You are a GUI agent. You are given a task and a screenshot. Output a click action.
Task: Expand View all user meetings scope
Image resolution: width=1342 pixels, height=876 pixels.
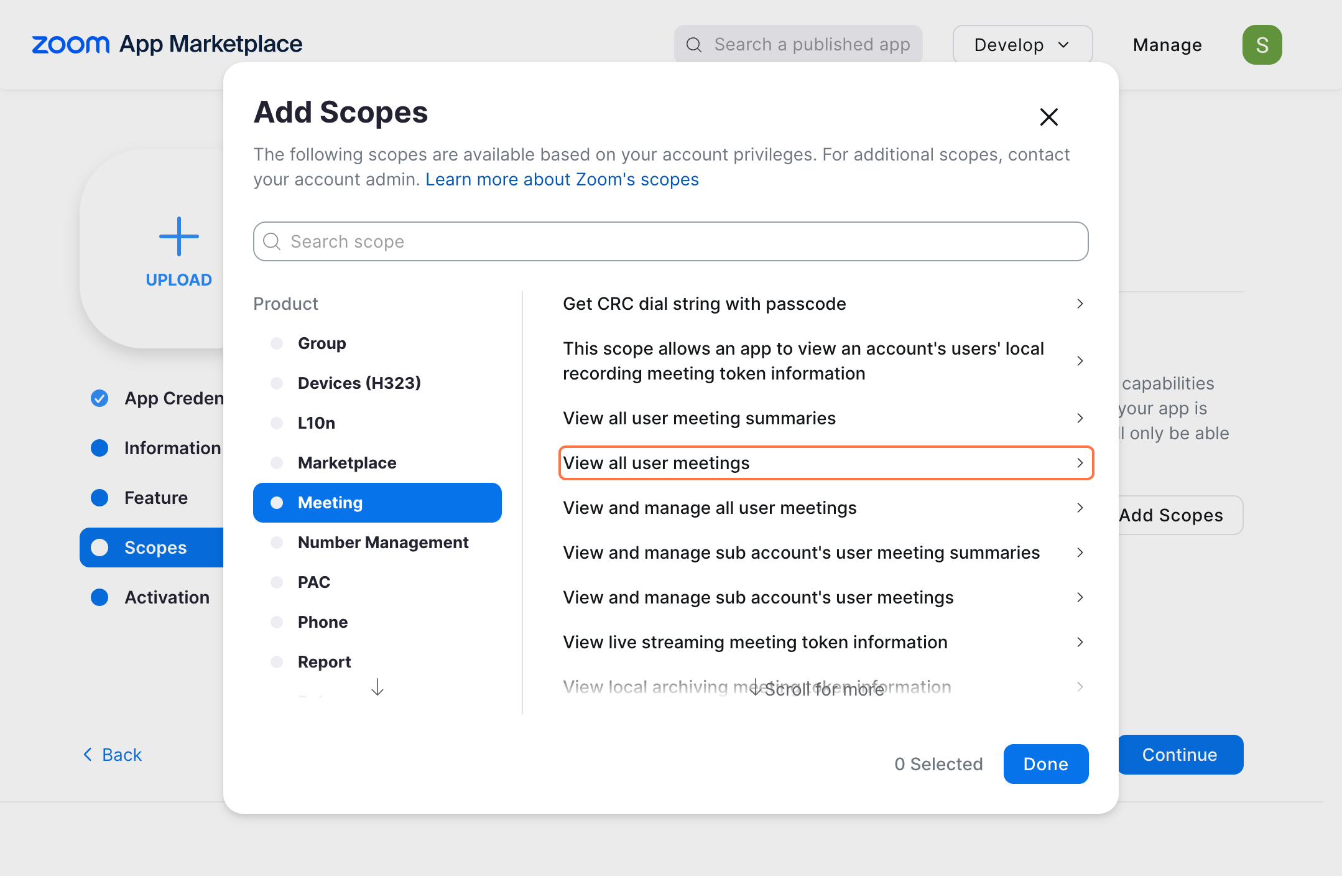tap(826, 463)
